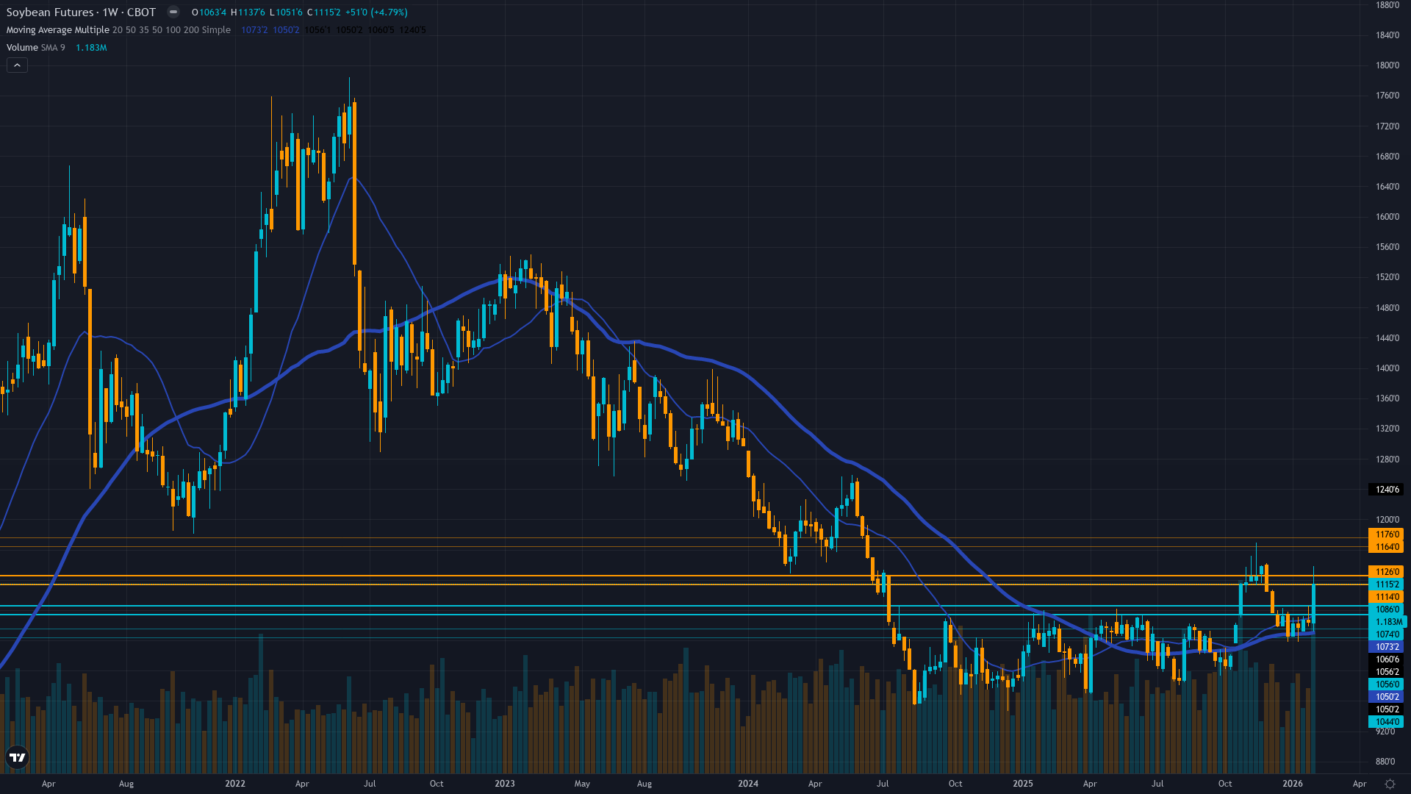
Task: Click the 1800'0 price scale tick
Action: pos(1387,65)
